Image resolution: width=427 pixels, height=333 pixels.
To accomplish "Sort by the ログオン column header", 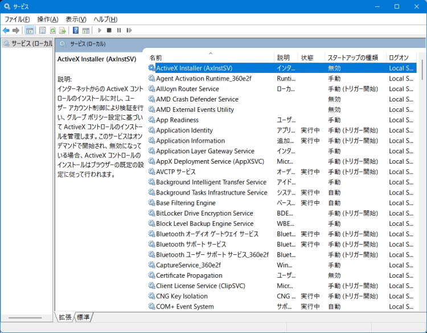I will click(401, 57).
